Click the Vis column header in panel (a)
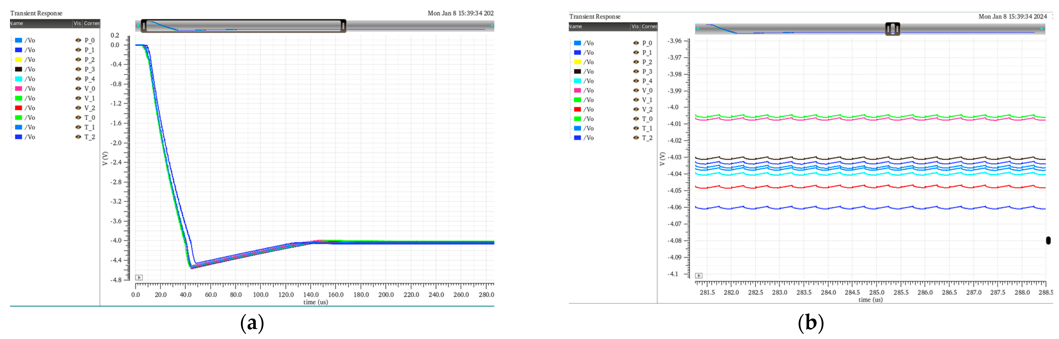Image resolution: width=1059 pixels, height=339 pixels. pos(77,23)
